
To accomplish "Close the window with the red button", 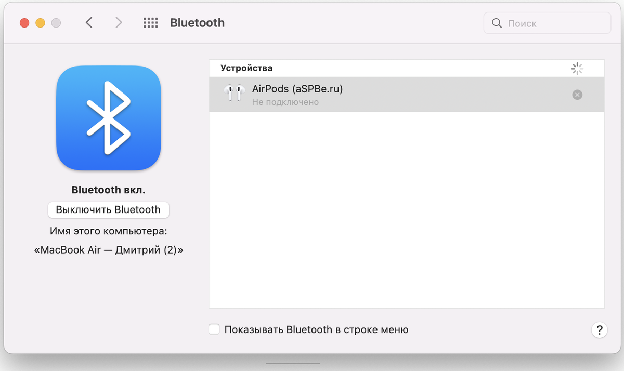I will pyautogui.click(x=24, y=23).
